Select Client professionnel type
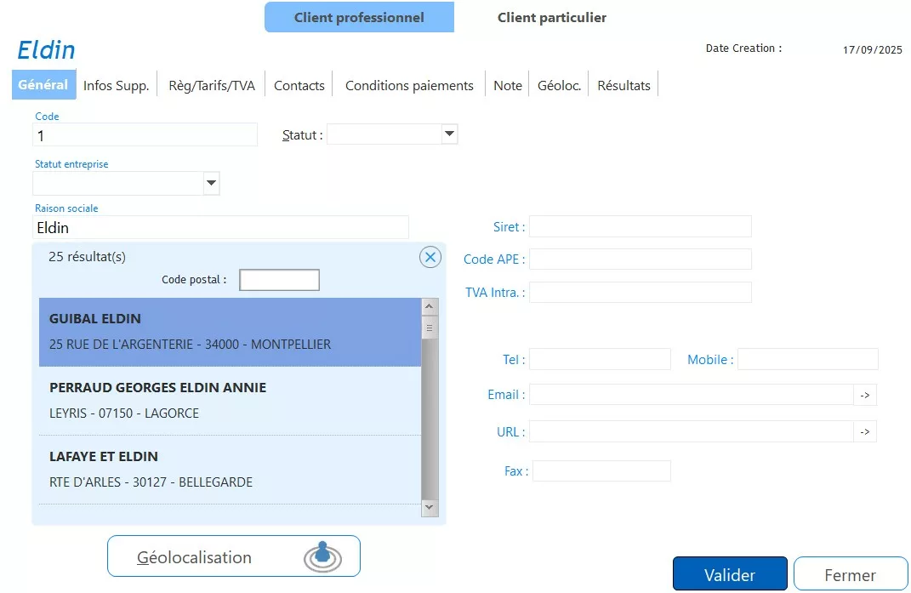Screen dimensions: 911x593 (x=359, y=17)
